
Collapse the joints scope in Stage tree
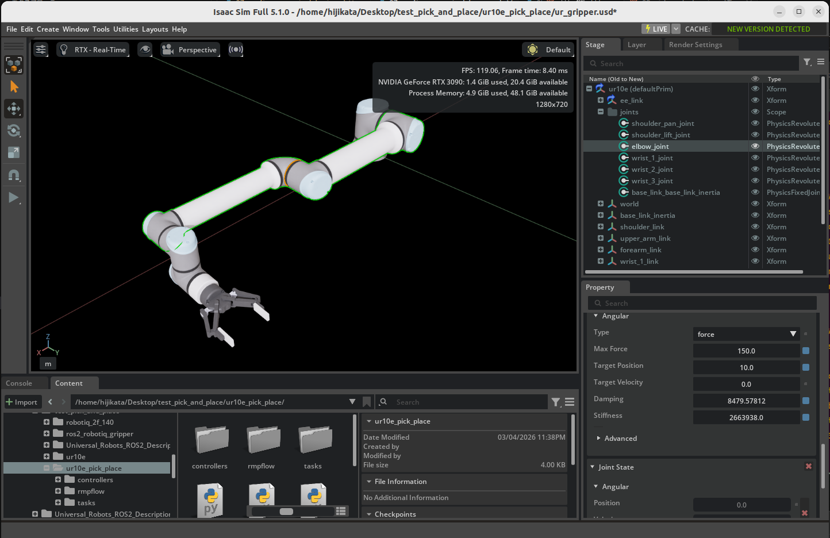coord(601,112)
